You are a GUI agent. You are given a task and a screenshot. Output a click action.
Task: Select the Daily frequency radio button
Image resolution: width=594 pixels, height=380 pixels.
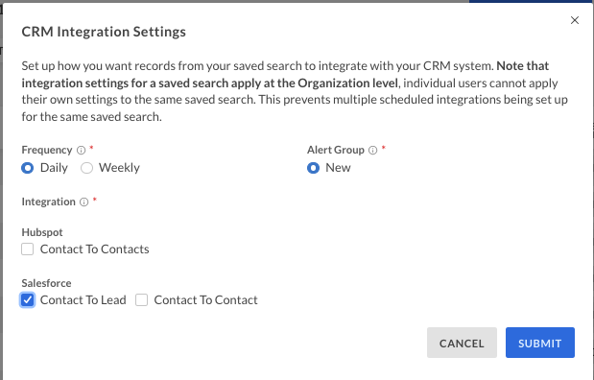27,168
